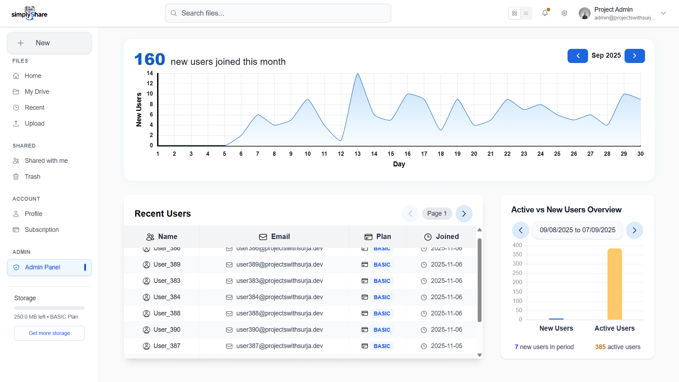Click the notifications bell icon
The width and height of the screenshot is (679, 382).
point(545,13)
